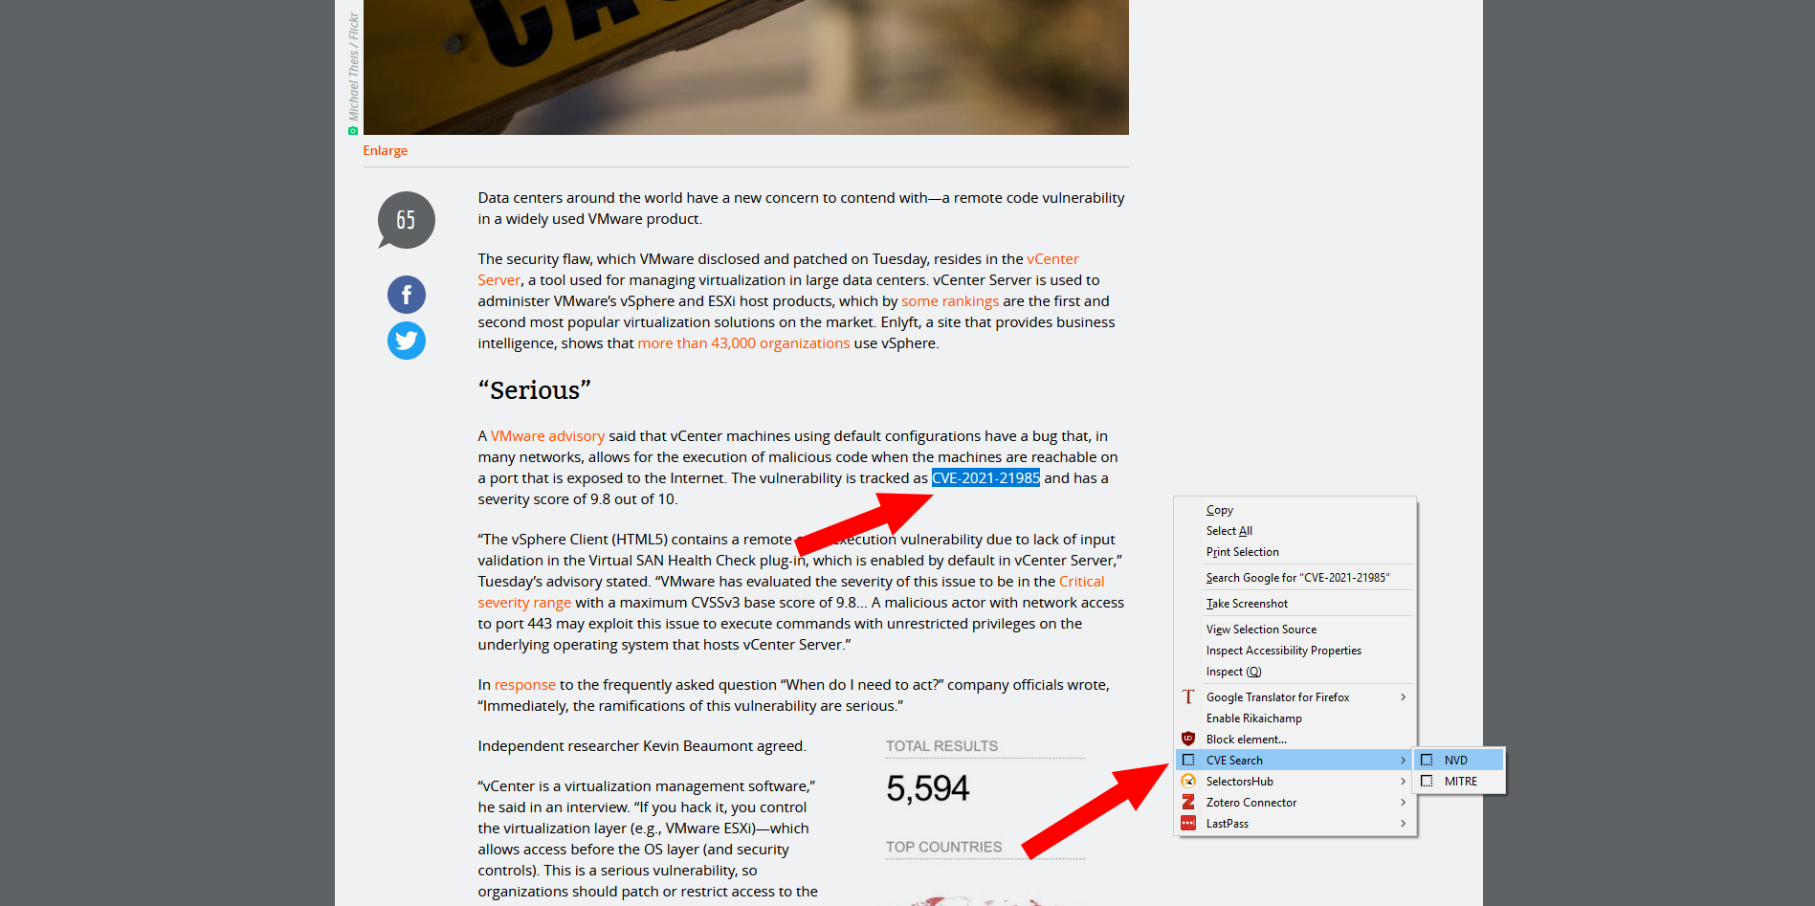The height and width of the screenshot is (906, 1815).
Task: Click the Google Translator 'T' icon
Action: coord(1188,697)
